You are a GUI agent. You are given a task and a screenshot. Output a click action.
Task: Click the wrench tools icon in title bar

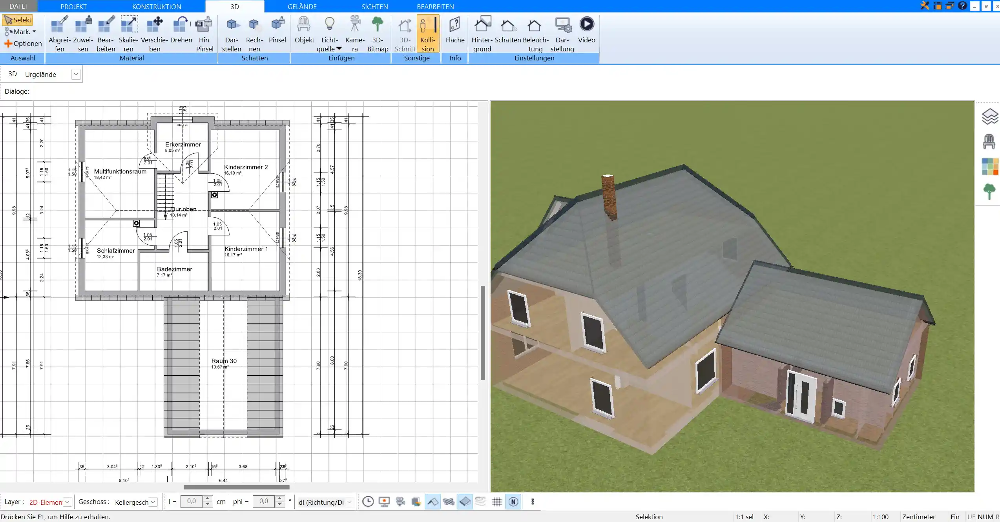925,5
